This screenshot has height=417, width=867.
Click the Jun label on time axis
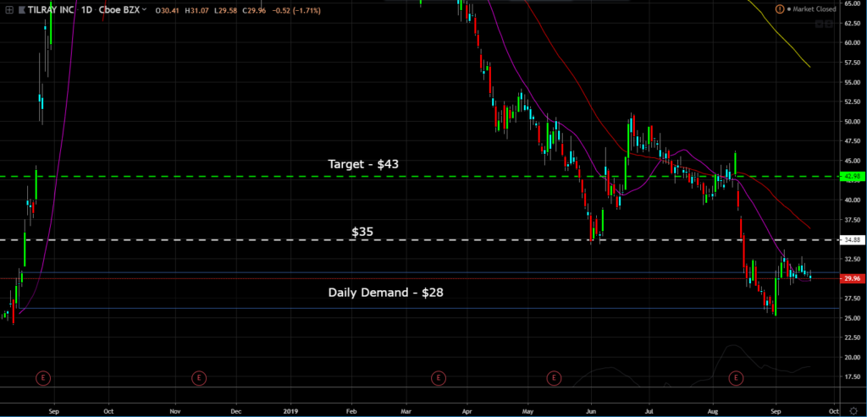pos(591,411)
